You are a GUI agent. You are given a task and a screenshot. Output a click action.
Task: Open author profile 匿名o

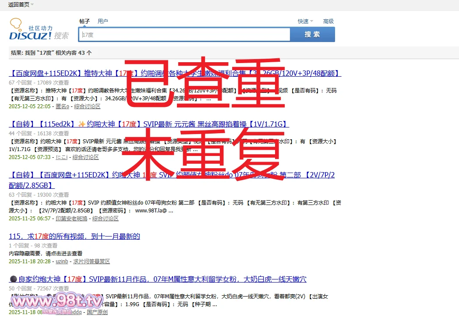pos(62,106)
